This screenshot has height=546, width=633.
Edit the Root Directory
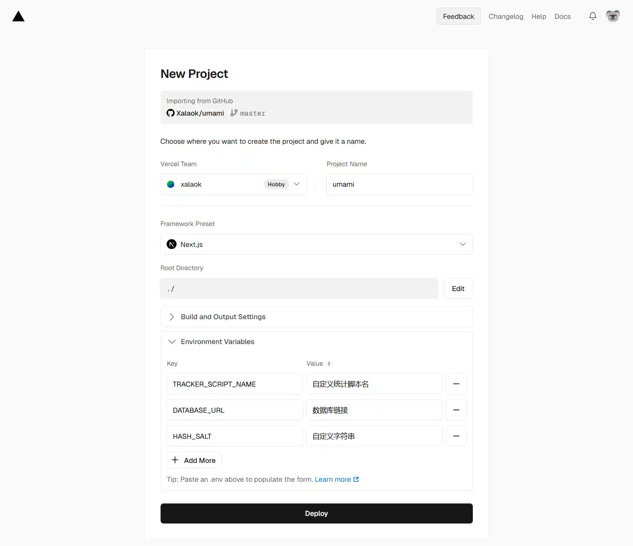[458, 288]
